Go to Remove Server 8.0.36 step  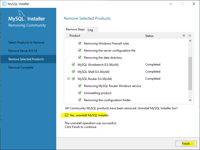pos(23,51)
